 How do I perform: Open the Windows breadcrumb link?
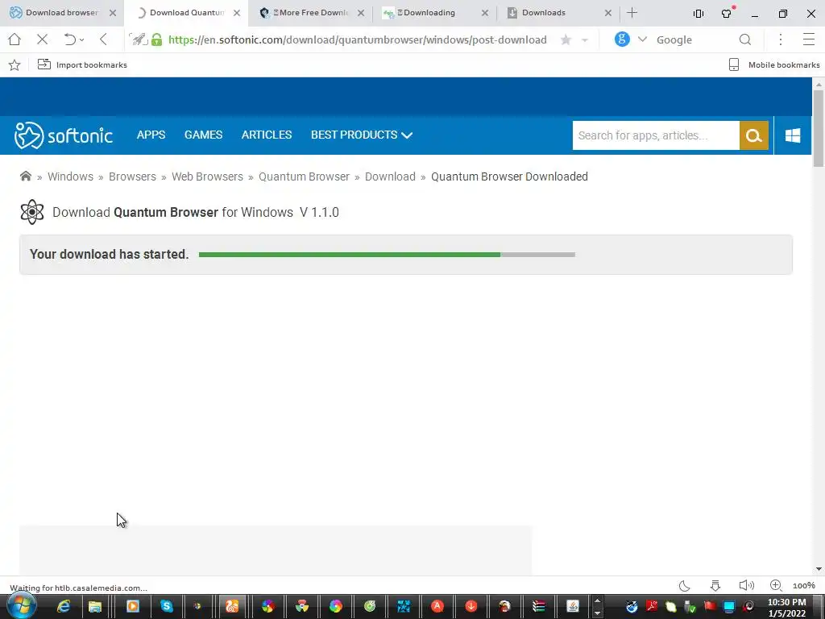[x=71, y=177]
